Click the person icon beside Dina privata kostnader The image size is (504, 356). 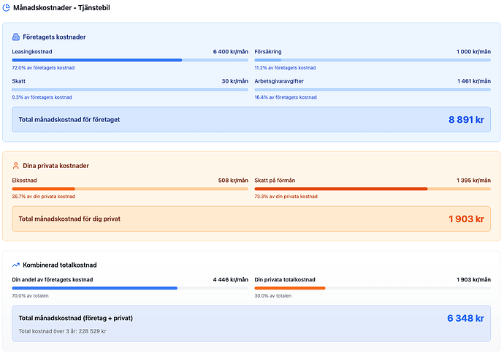16,166
